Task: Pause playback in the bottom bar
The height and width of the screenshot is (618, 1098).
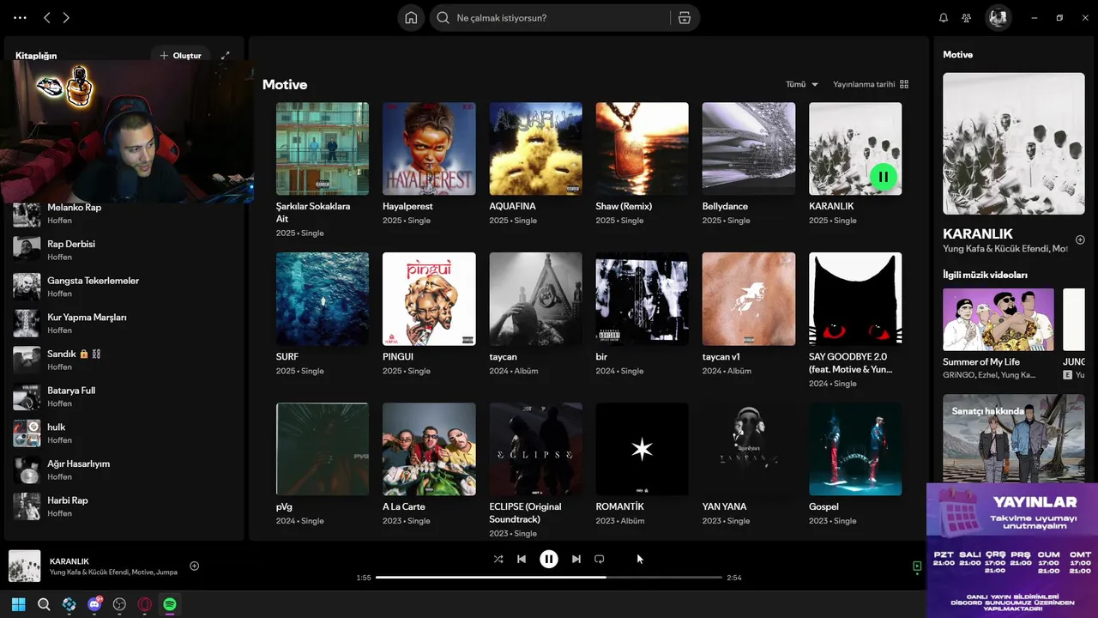Action: tap(549, 559)
